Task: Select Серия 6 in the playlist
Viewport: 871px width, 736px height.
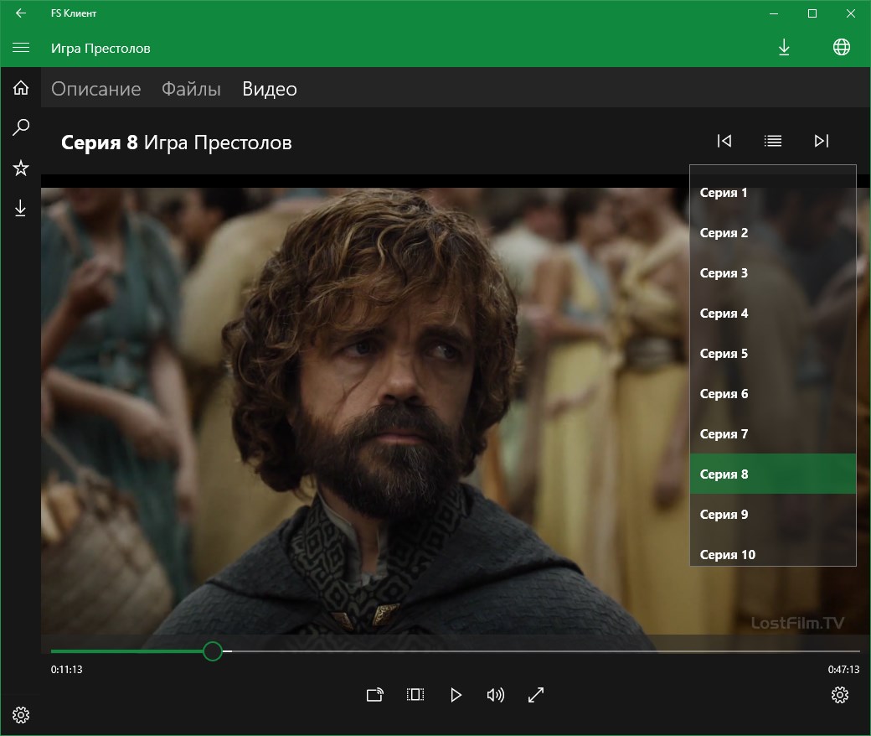Action: coord(773,394)
